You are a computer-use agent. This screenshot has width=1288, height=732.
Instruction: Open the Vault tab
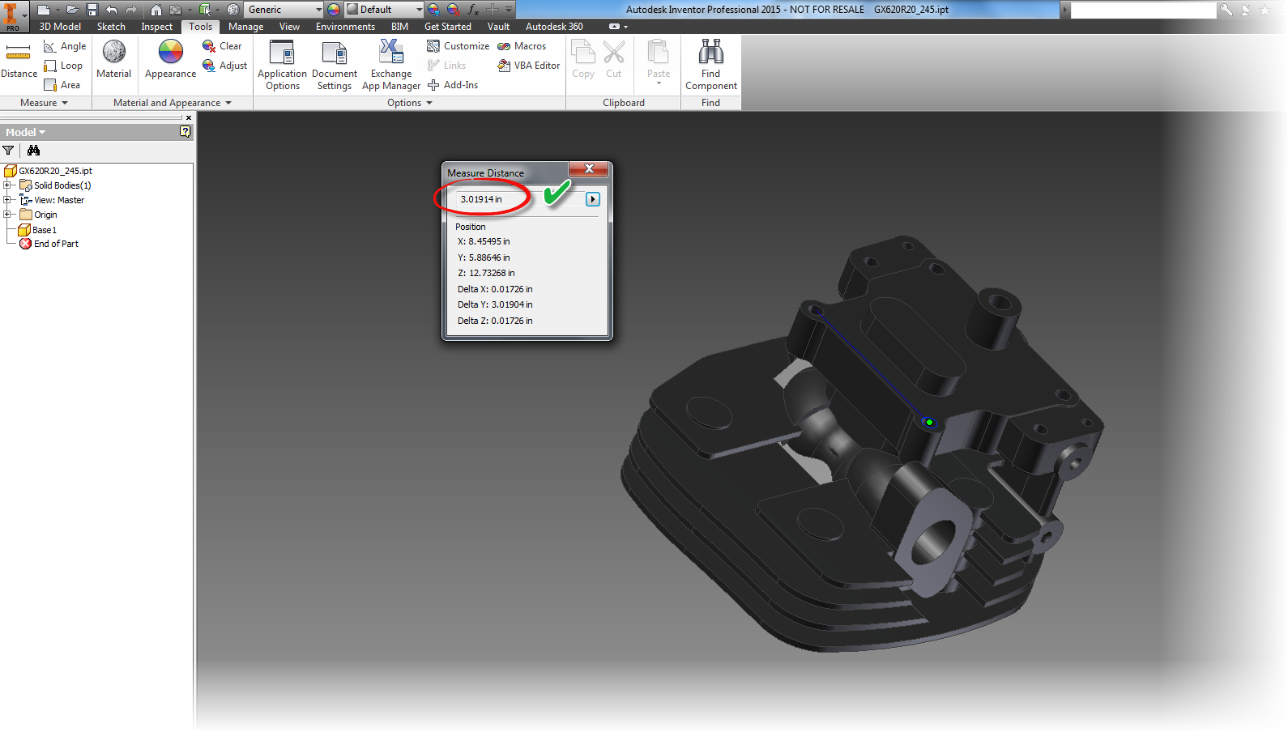(498, 27)
